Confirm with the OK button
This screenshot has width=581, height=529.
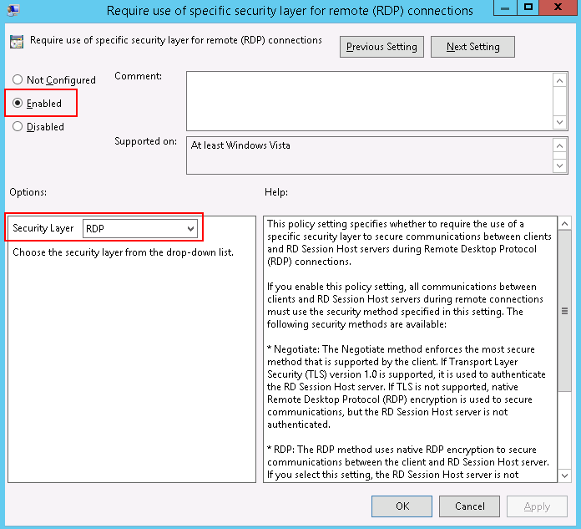click(402, 506)
